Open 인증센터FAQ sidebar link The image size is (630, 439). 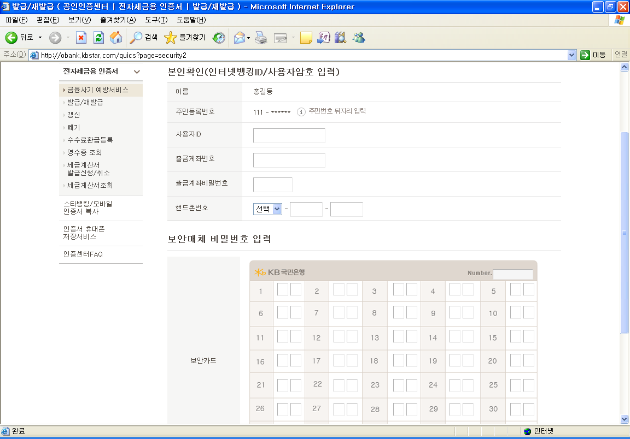(83, 254)
